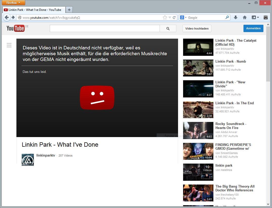
Task: Open Linkin Park - In The End title link
Action: tap(235, 103)
